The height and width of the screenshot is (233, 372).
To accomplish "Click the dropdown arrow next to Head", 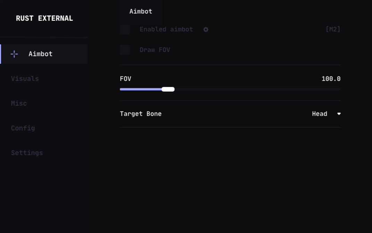I will pyautogui.click(x=339, y=114).
